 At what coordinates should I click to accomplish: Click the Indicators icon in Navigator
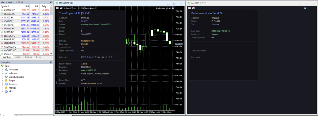6,73
